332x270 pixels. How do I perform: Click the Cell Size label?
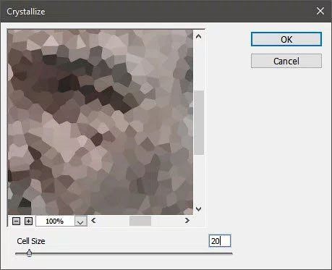coord(31,241)
